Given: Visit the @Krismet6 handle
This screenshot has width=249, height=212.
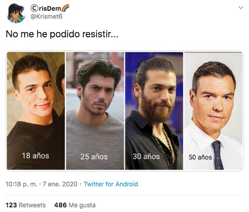Looking at the screenshot, I should (46, 16).
